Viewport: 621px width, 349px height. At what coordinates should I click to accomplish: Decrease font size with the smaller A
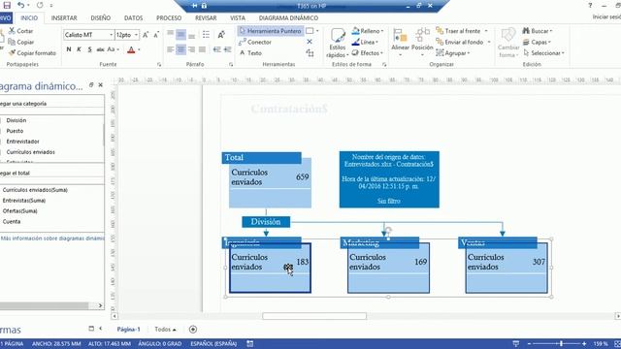156,35
